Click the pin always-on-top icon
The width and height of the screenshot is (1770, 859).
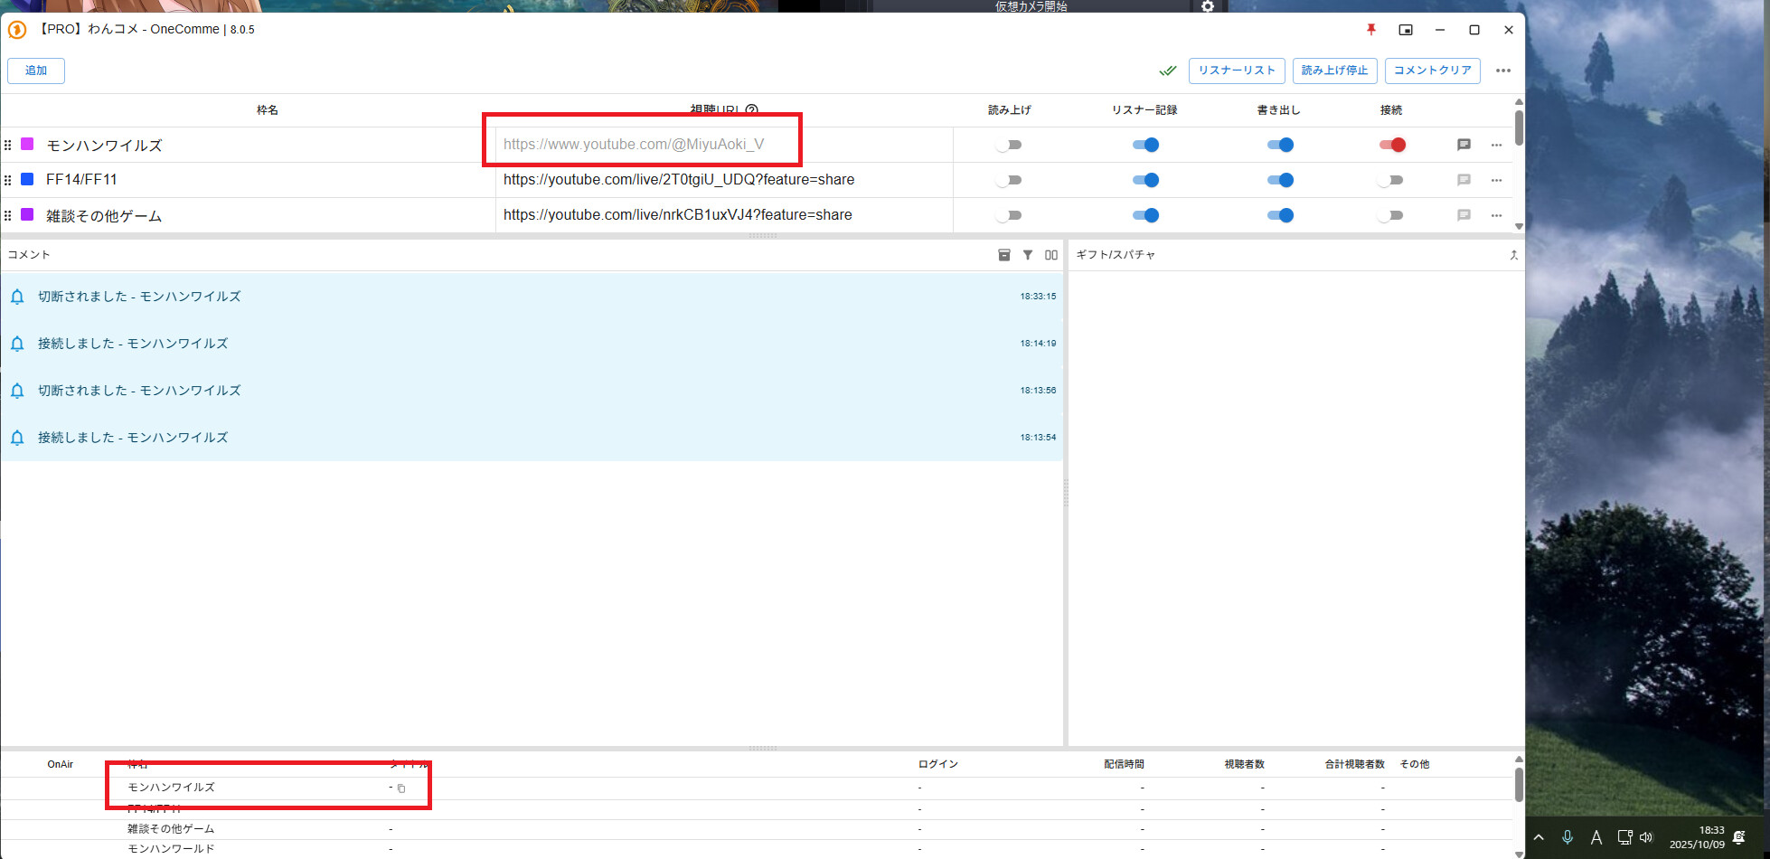point(1371,30)
